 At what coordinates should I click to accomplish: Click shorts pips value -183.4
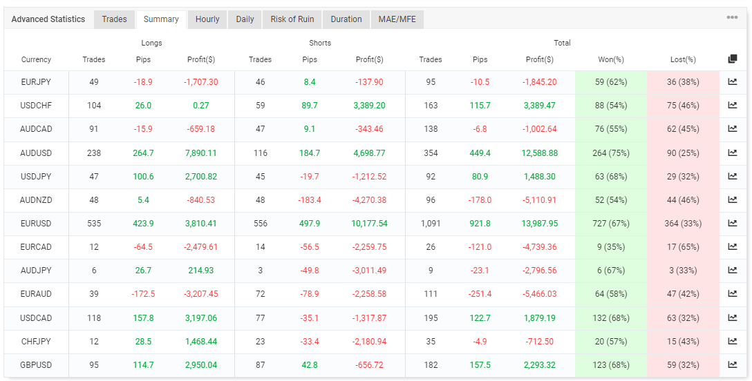coord(310,200)
